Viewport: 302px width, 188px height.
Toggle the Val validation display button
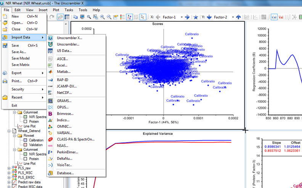coord(281,17)
